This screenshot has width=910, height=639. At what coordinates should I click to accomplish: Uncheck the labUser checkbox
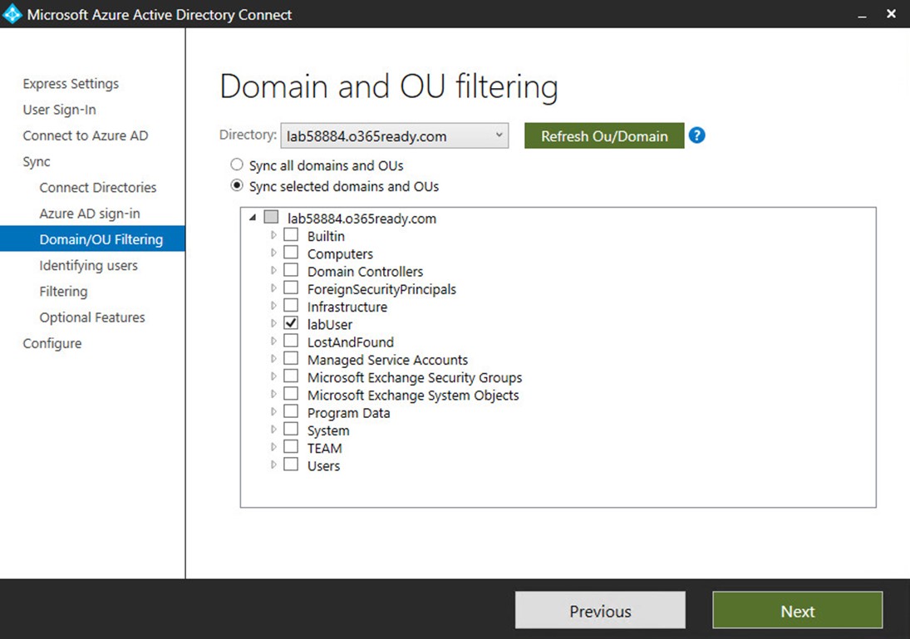[291, 323]
